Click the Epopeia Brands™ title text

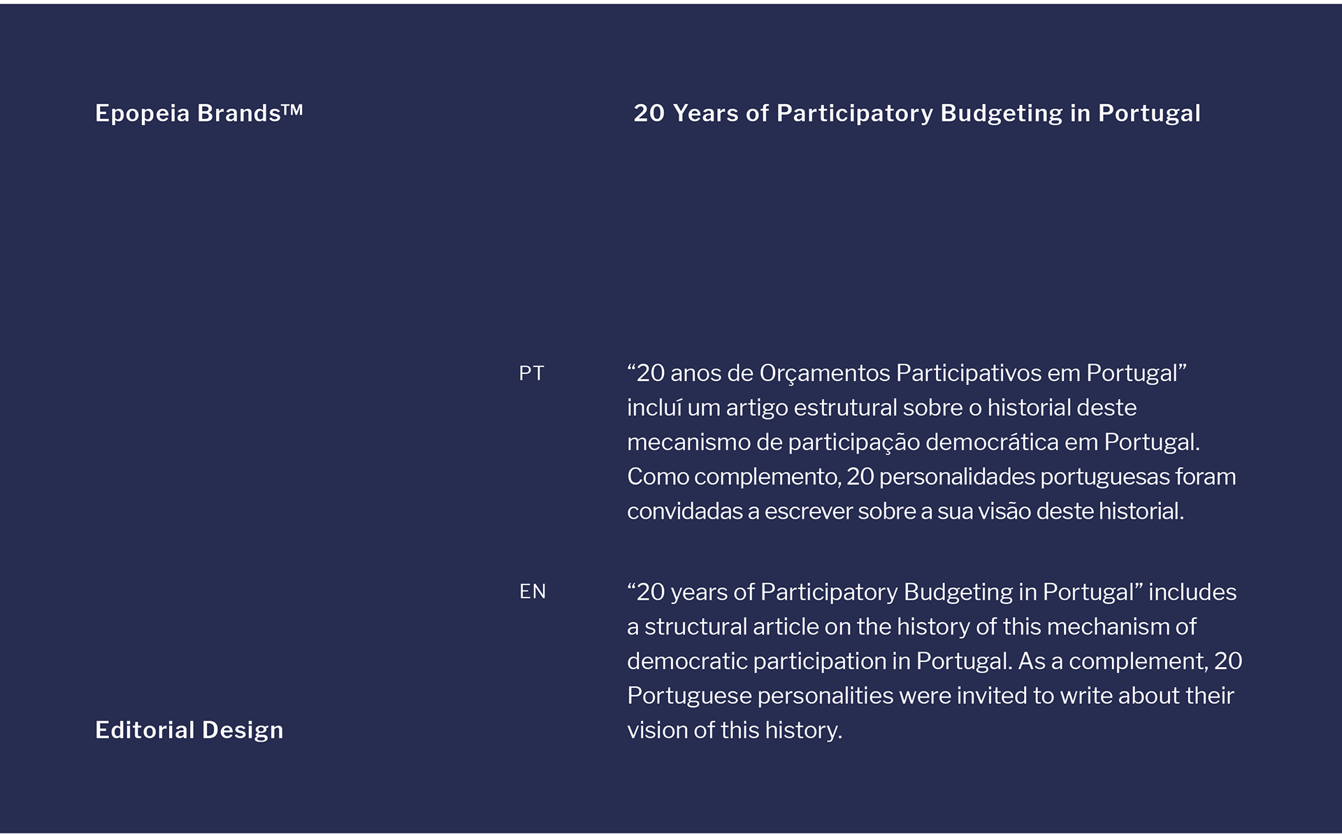pyautogui.click(x=199, y=113)
